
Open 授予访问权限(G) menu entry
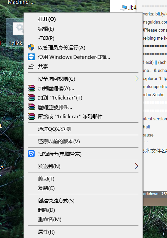pos(83,79)
